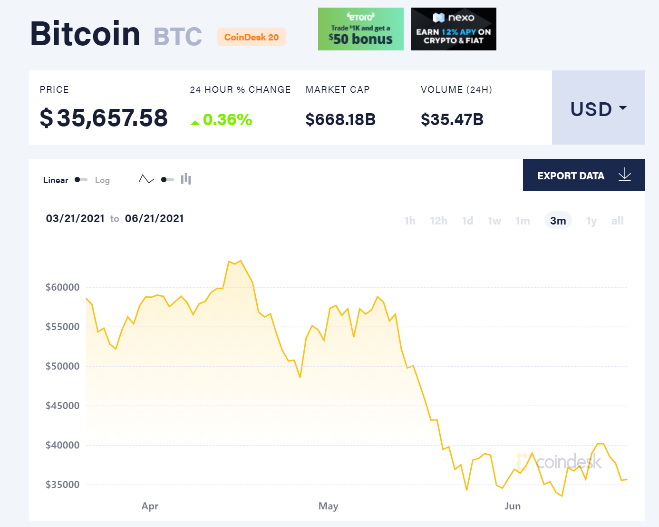Click the EXPORT DATA button
This screenshot has height=527, width=659.
click(x=571, y=176)
